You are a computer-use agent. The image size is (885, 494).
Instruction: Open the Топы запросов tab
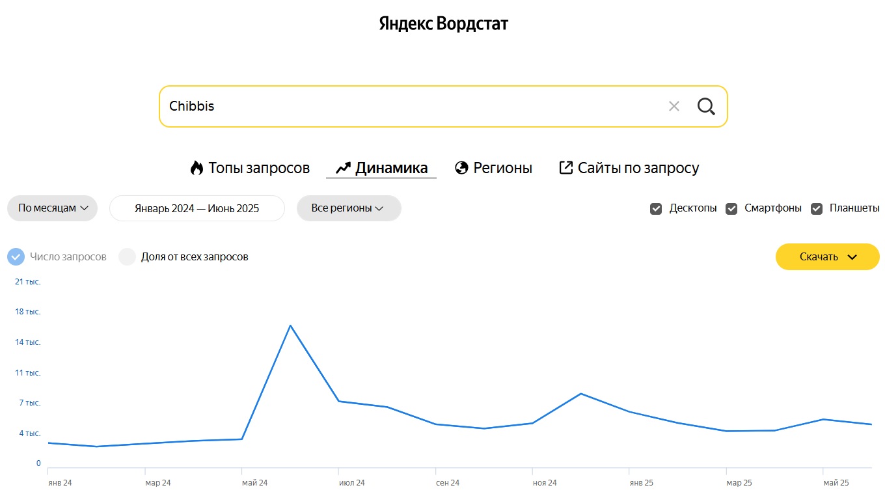[250, 168]
